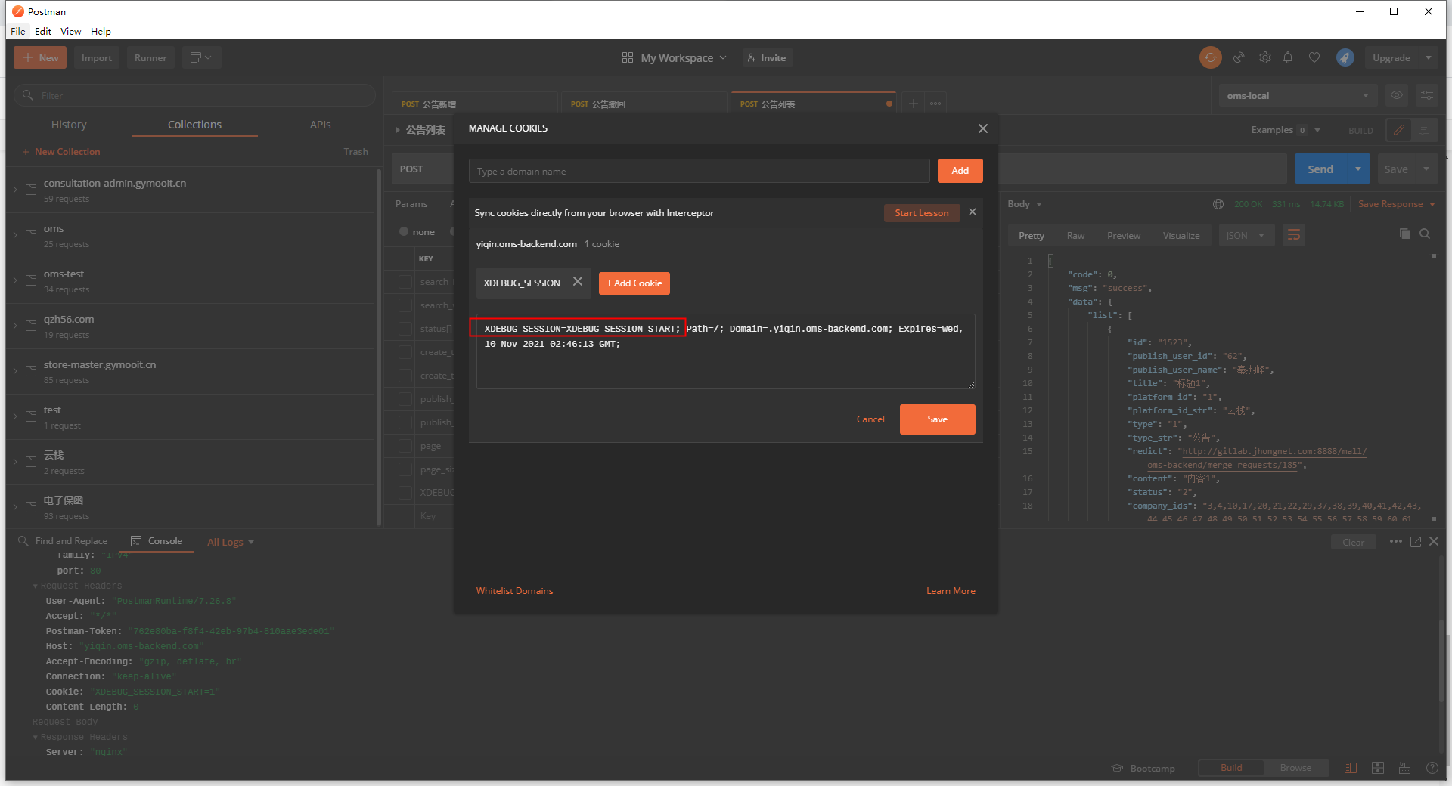Click the open new window icon beside Runner

point(201,57)
